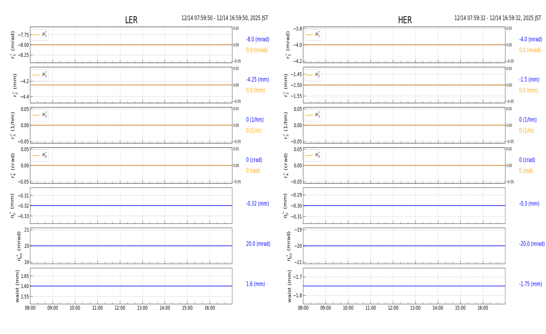The height and width of the screenshot is (334, 546).
Task: Click the LER value -4.25 (mm)
Action: pyautogui.click(x=258, y=80)
